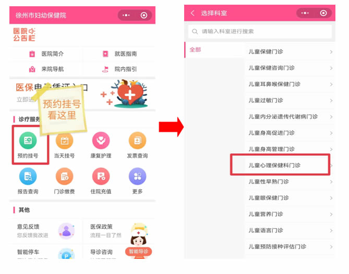Open the 住院充值 inpatient recharge icon
This screenshot has height=274, width=349.
pos(101,177)
